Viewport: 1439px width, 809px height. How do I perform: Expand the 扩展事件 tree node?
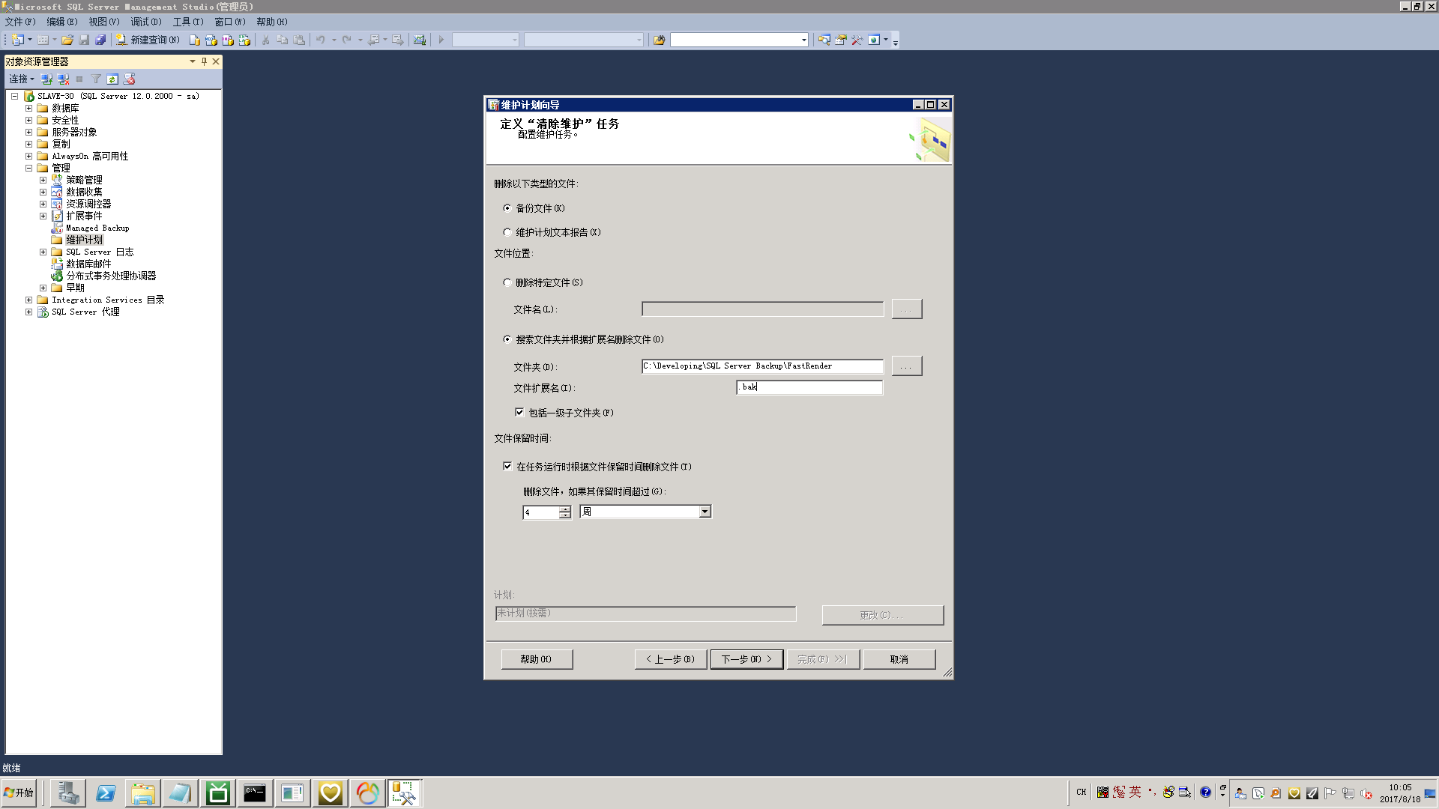pyautogui.click(x=41, y=215)
